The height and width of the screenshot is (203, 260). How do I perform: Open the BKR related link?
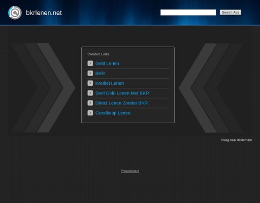pos(100,74)
